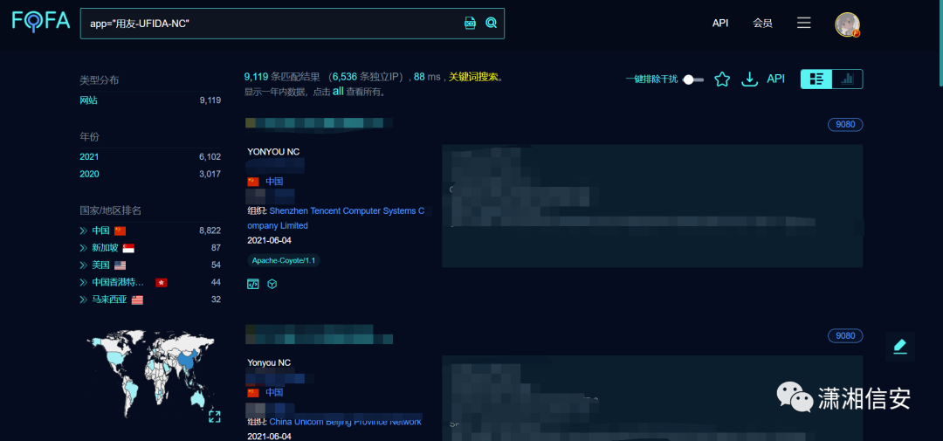
Task: Expand the 中国 country entry
Action: [84, 231]
